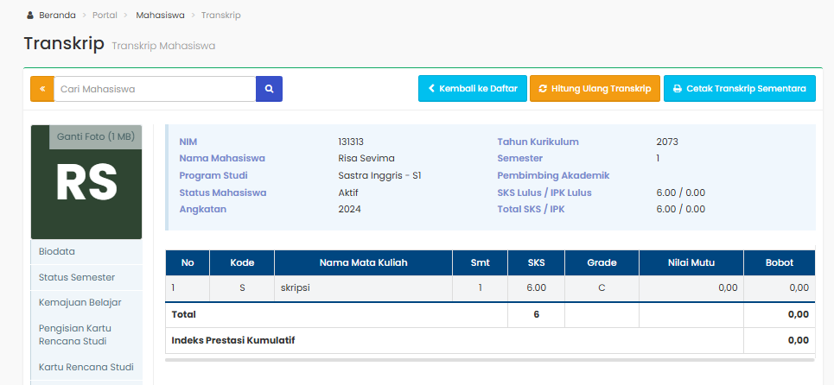Click the user icon beside Beranda breadcrumb
Screen dimensions: 834x385
click(29, 16)
